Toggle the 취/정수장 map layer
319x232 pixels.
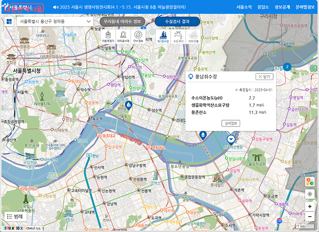[162, 36]
